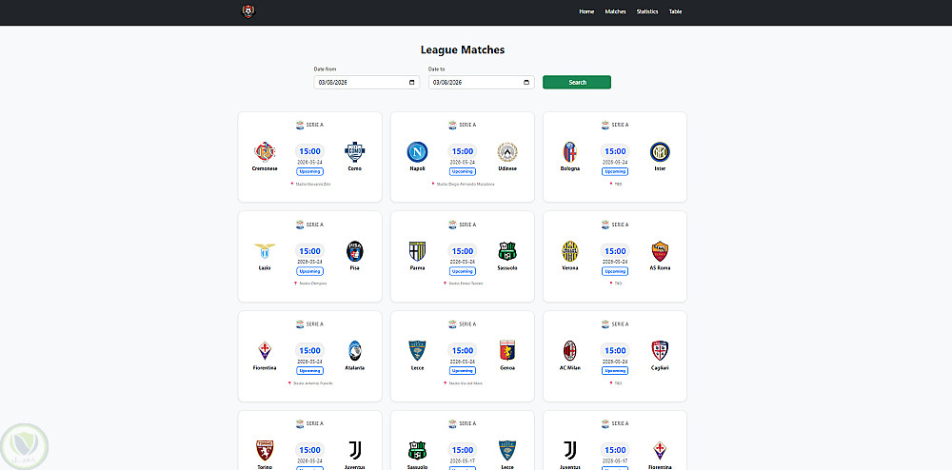Click the Udinese club crest
Image resolution: width=952 pixels, height=470 pixels.
point(507,151)
